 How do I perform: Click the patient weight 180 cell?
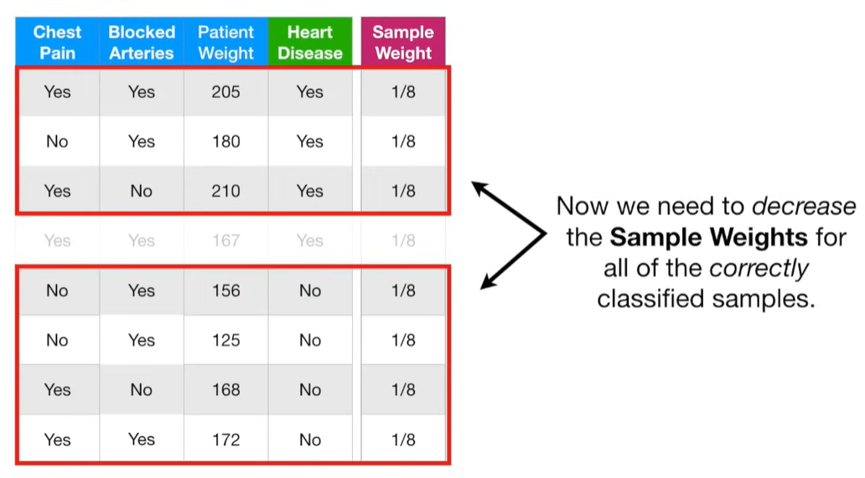coord(225,141)
